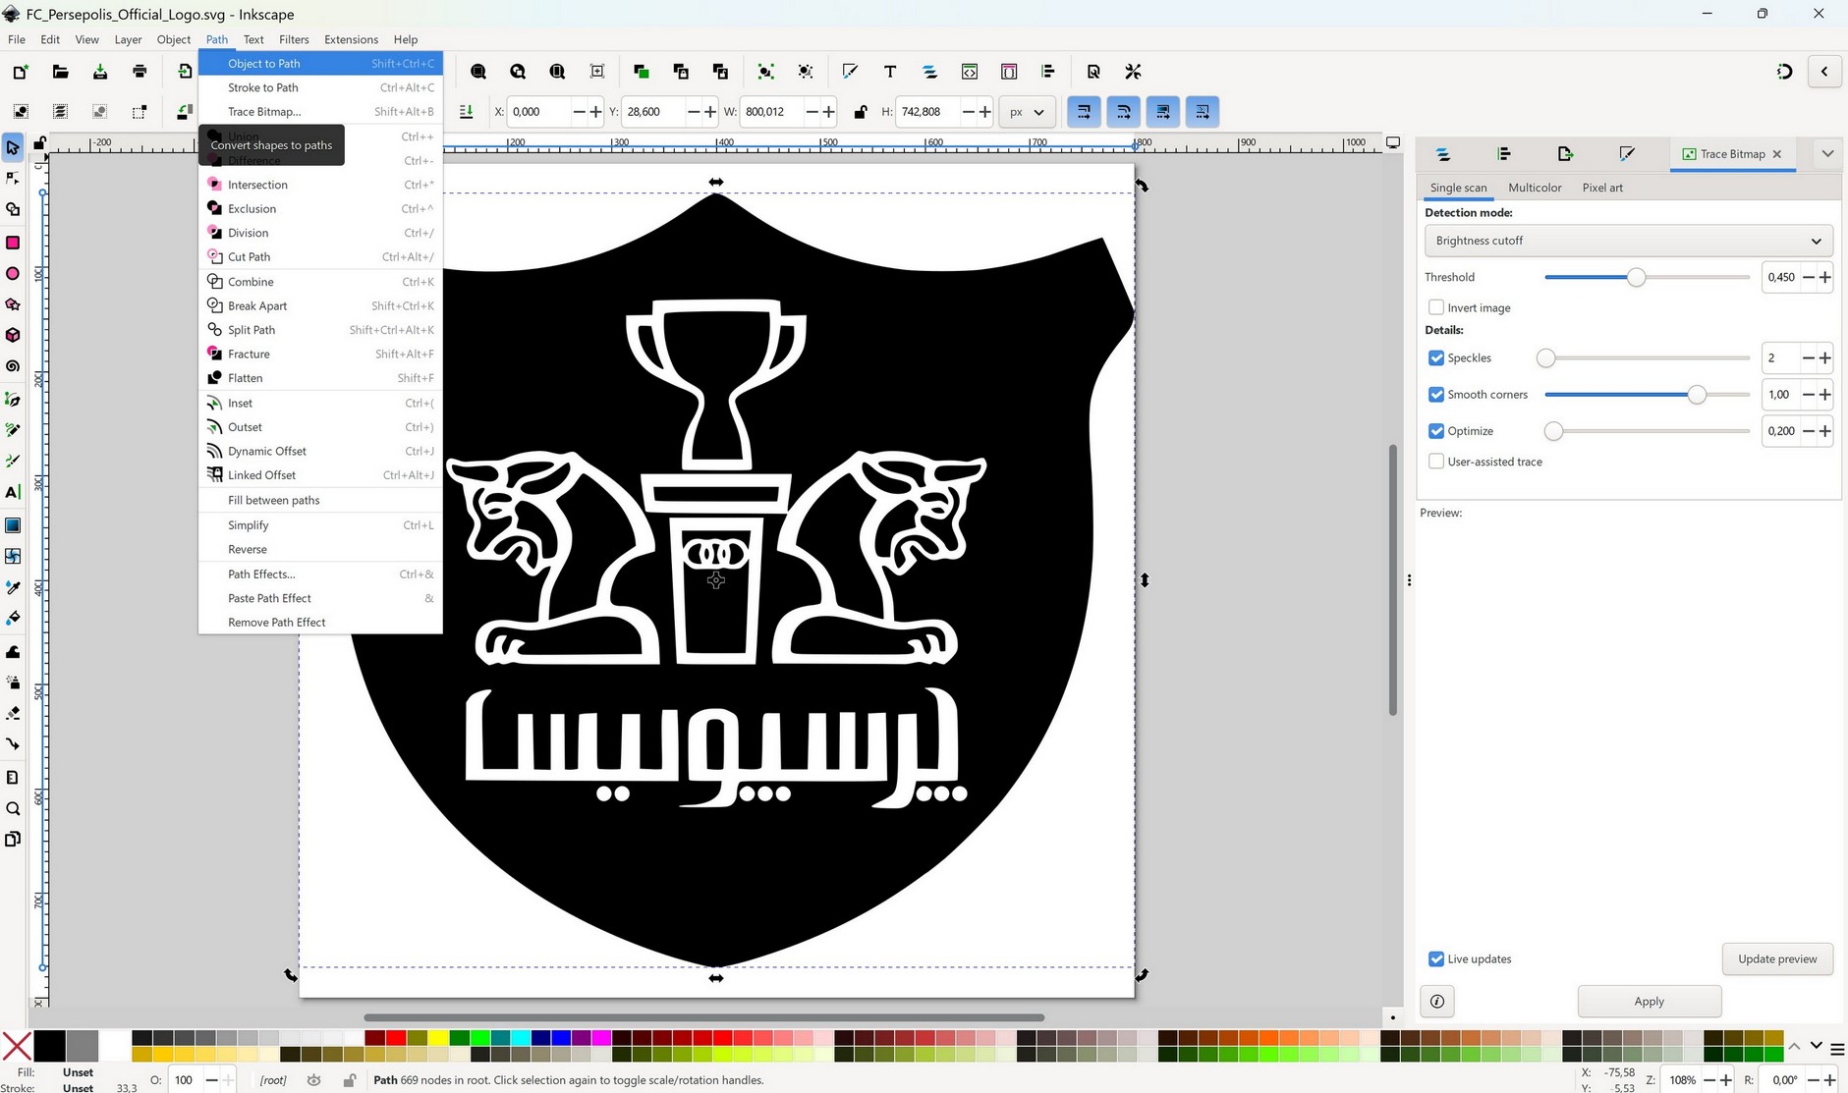
Task: Pick the Spiral tool
Action: point(13,366)
